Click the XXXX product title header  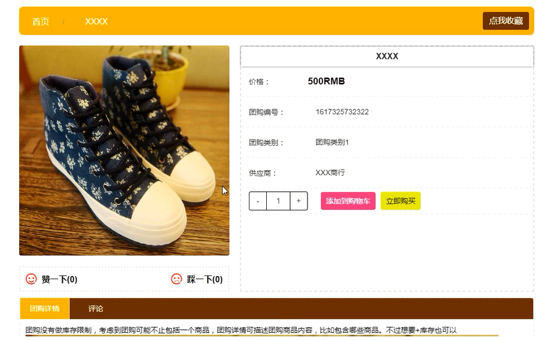click(x=387, y=56)
